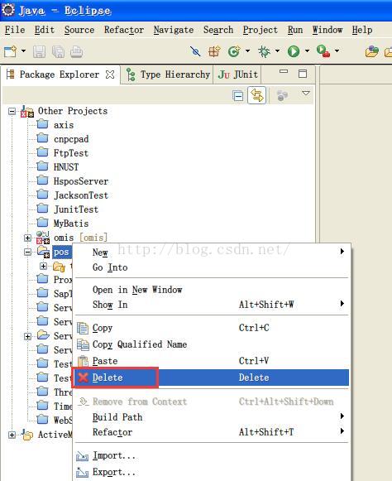The width and height of the screenshot is (392, 481).
Task: Open the Refactor submenu in context menu
Action: [212, 432]
